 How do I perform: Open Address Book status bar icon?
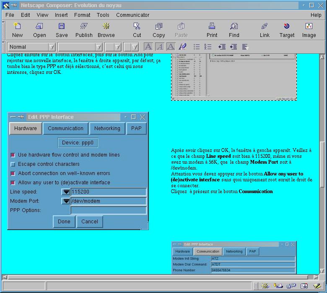click(x=304, y=286)
